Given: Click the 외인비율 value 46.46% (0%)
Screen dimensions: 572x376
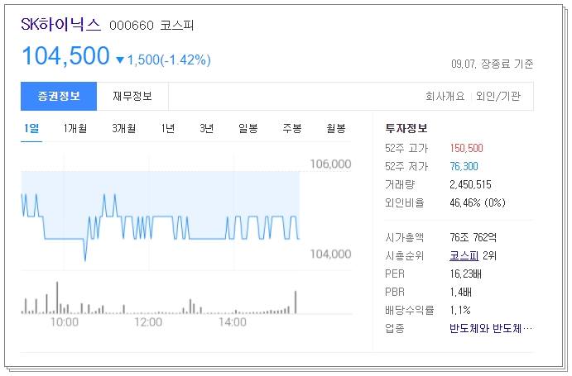Looking at the screenshot, I should click(478, 202).
